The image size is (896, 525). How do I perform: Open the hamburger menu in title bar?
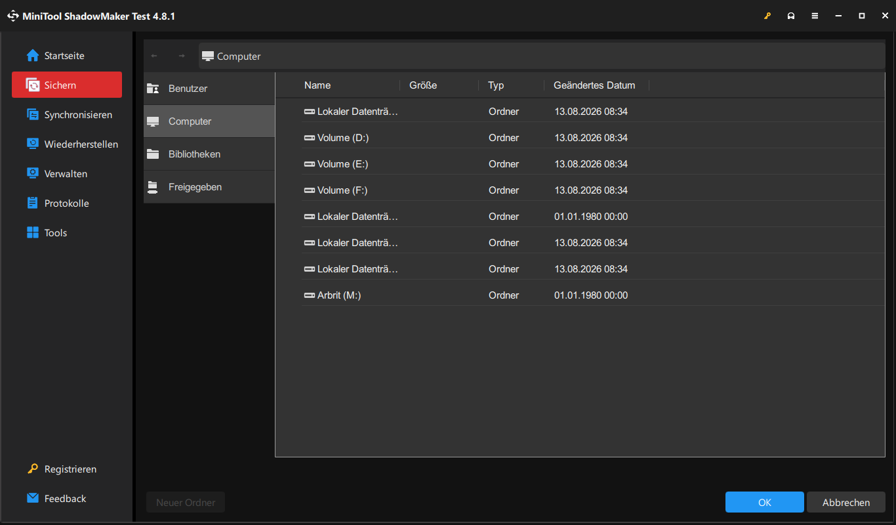click(815, 16)
